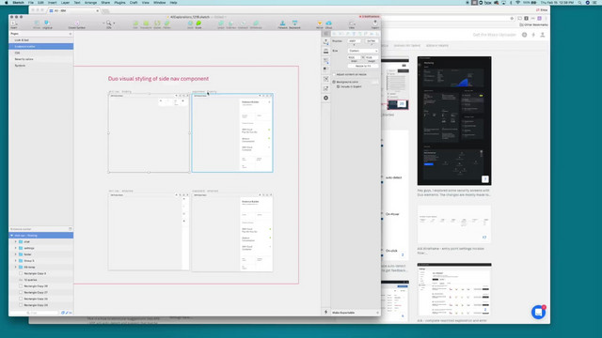The width and height of the screenshot is (602, 338).
Task: Click Make Exportable at panel bottom
Action: (343, 313)
